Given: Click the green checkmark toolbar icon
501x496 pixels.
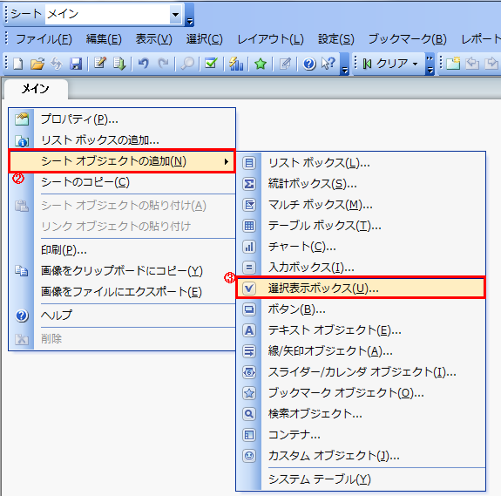Looking at the screenshot, I should click(x=211, y=64).
